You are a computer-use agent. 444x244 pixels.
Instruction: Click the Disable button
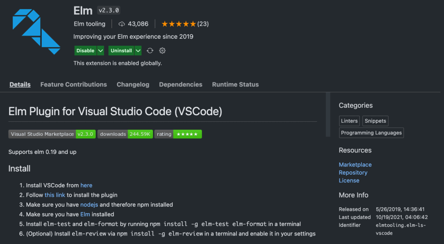(85, 50)
